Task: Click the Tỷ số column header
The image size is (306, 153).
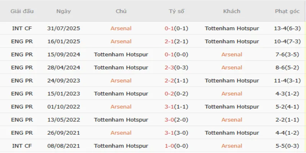Action: click(x=176, y=11)
